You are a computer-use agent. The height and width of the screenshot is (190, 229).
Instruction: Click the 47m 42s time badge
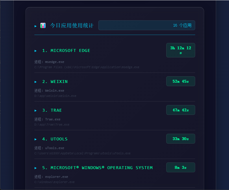[181, 110]
